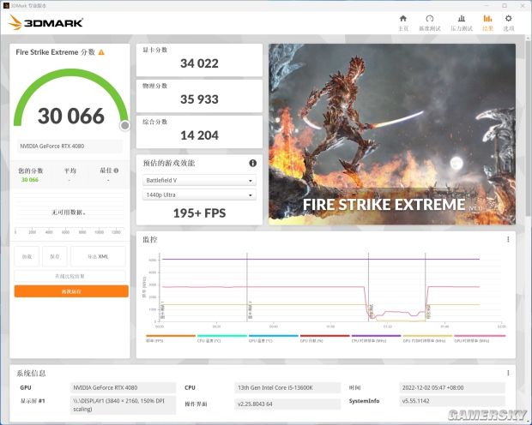Click the CPU field 13th Gen Intel Core i5-13600K
532x425 pixels.
click(287, 387)
